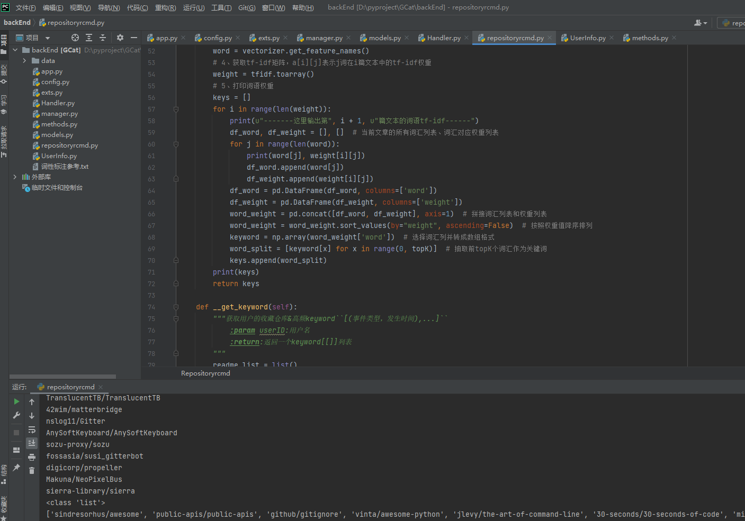
Task: Select 词性标注参考.txt in the project tree
Action: click(65, 167)
